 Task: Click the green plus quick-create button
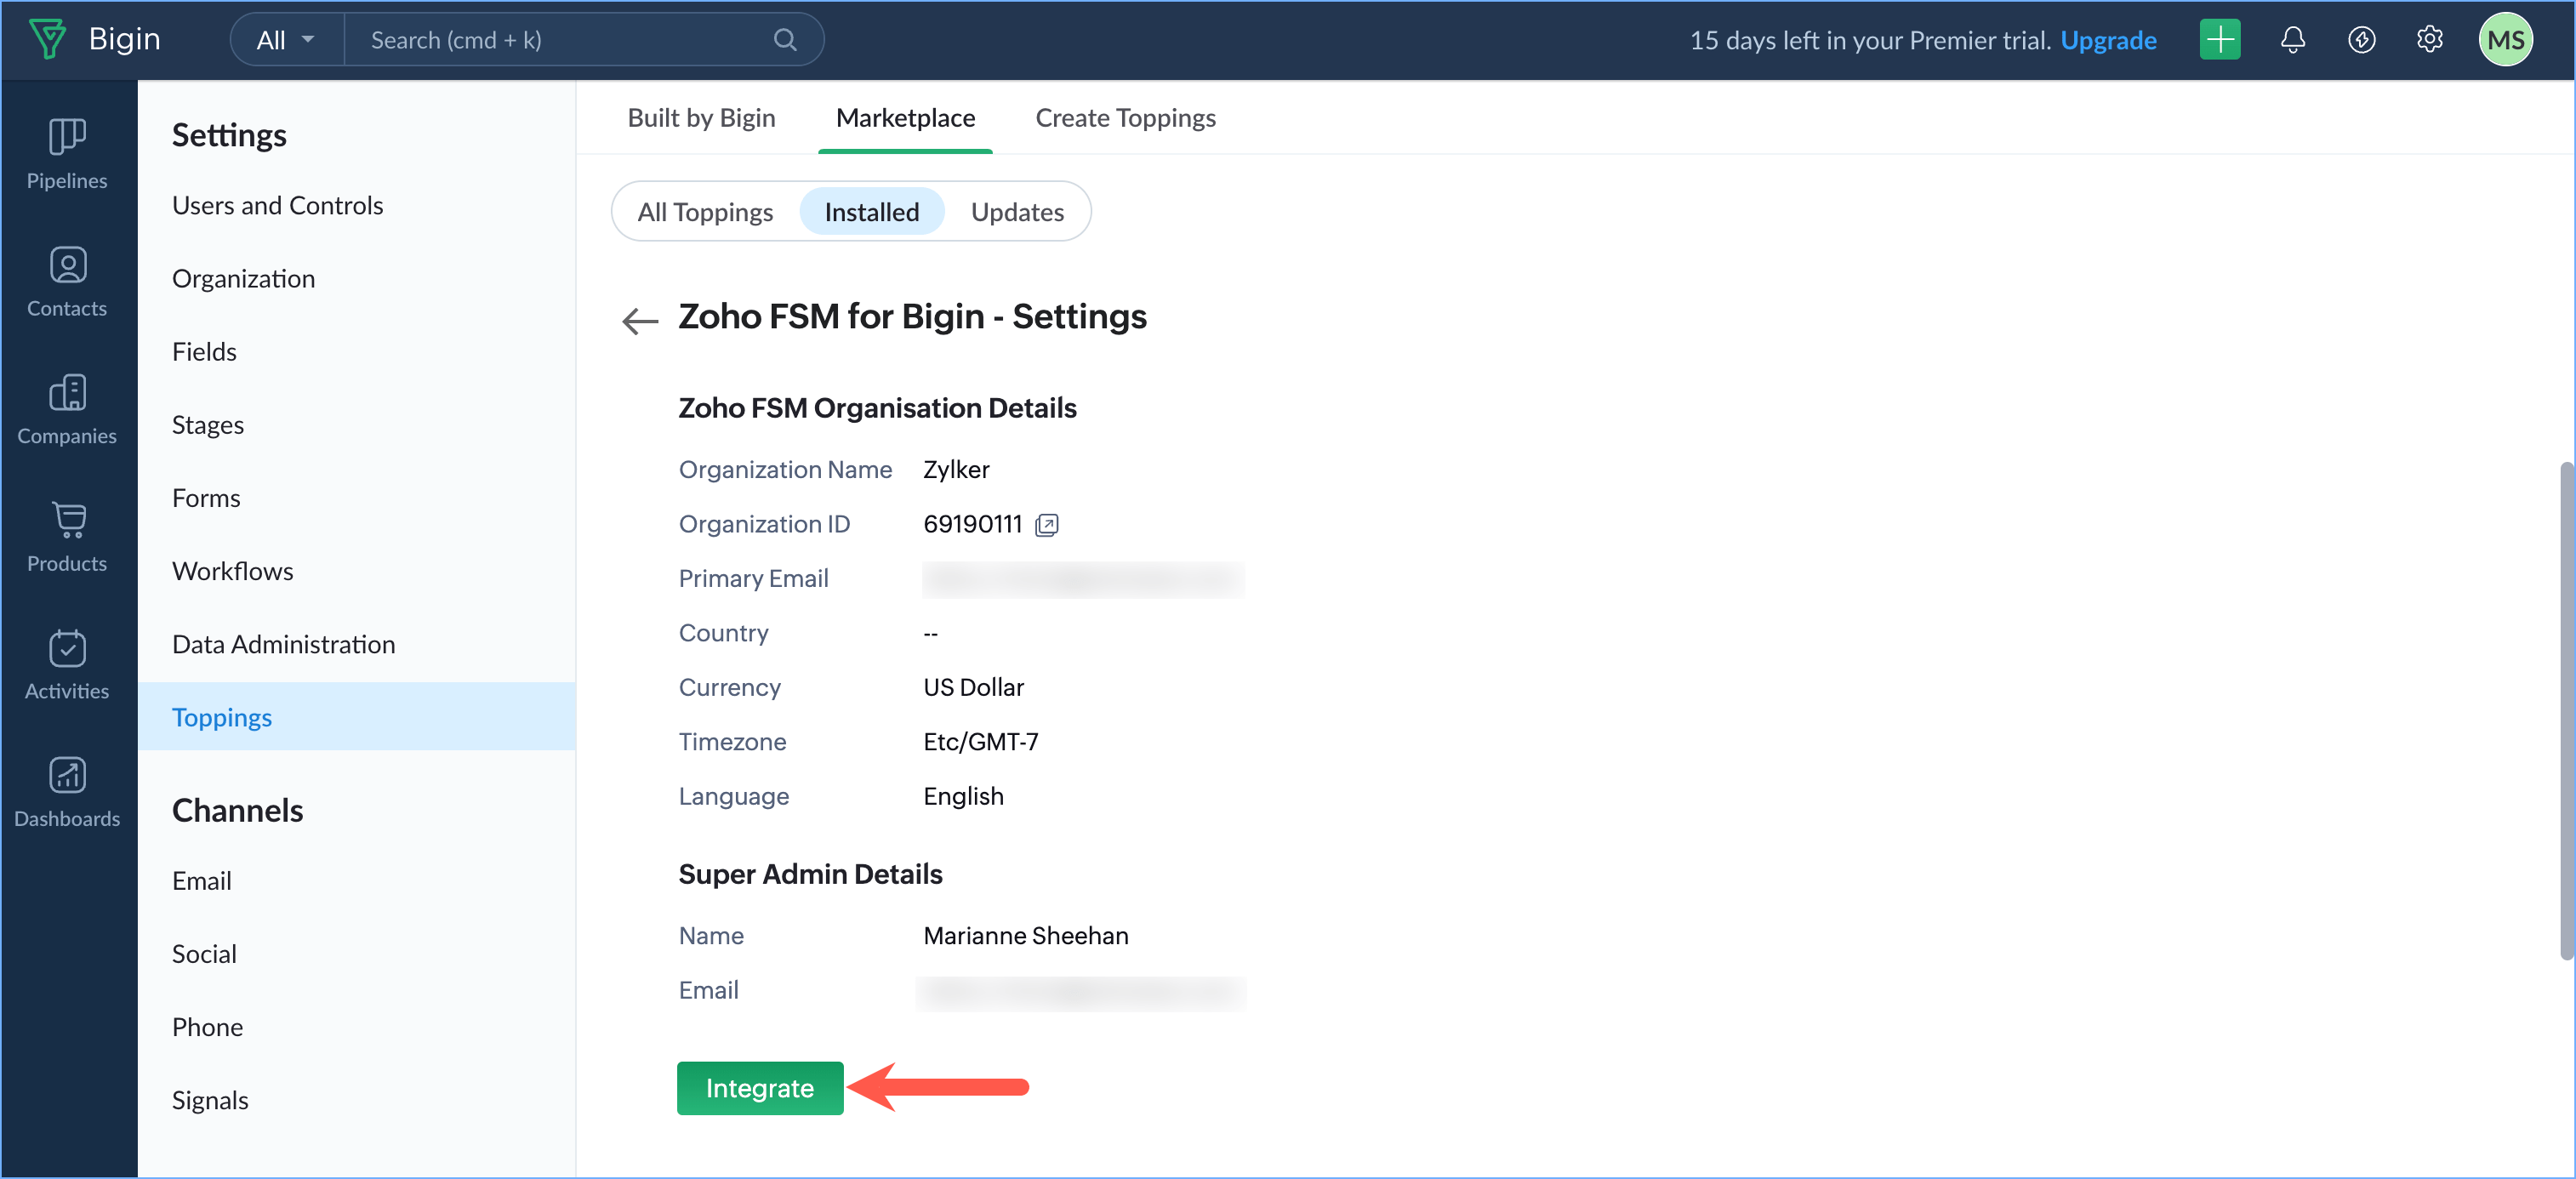(2219, 40)
